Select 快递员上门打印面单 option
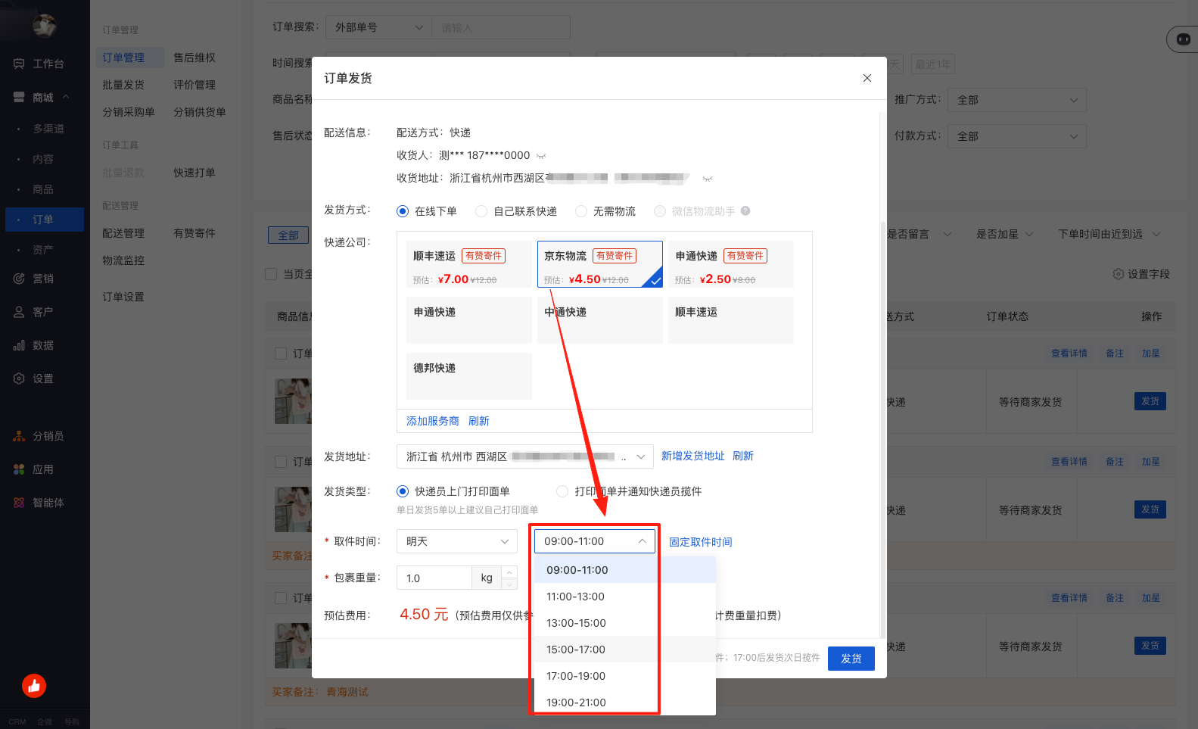This screenshot has height=729, width=1198. 403,491
